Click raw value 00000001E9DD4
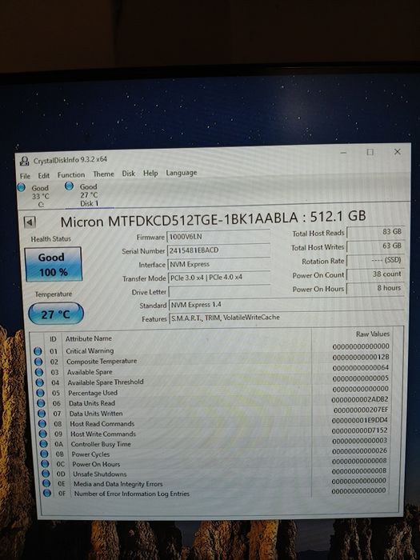The image size is (420, 560). tap(360, 420)
